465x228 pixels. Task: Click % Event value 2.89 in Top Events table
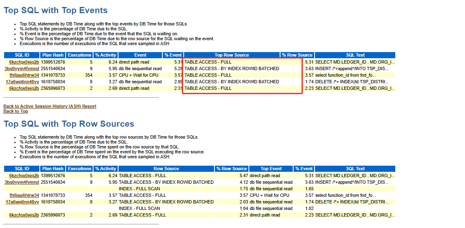tap(178, 82)
